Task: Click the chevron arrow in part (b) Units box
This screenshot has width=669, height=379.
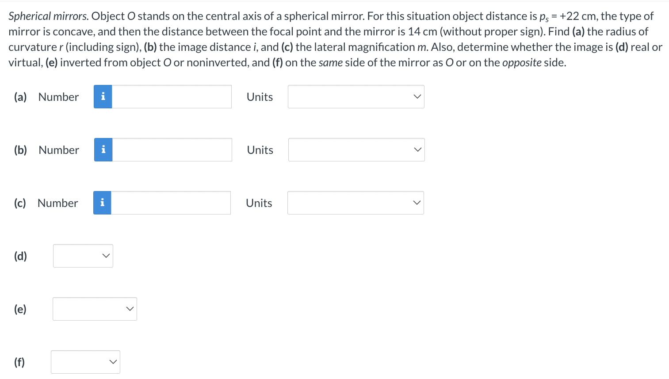Action: coord(417,149)
